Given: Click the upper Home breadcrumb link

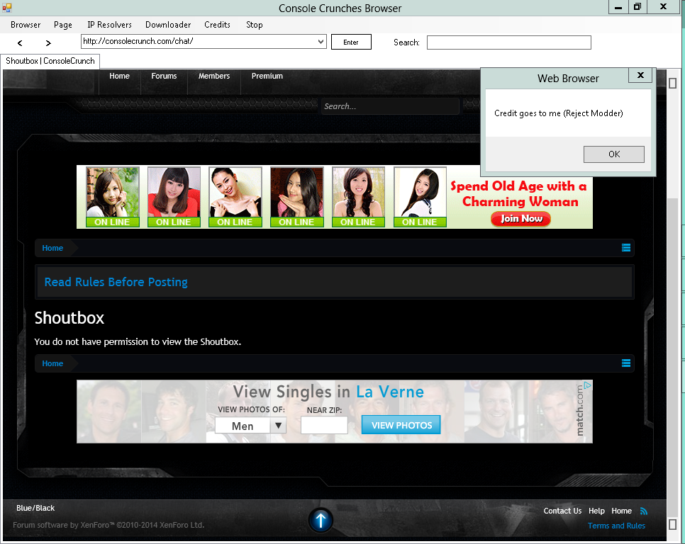Looking at the screenshot, I should coord(52,248).
